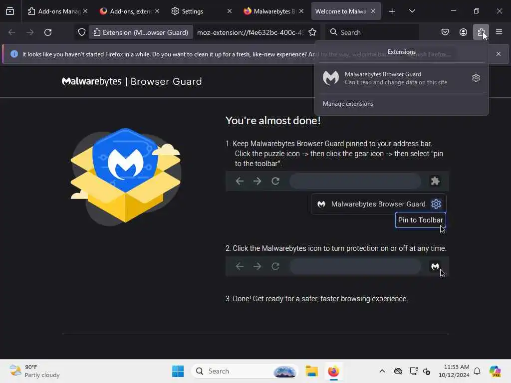Open File Explorer from the taskbar
The height and width of the screenshot is (383, 511).
tap(311, 371)
